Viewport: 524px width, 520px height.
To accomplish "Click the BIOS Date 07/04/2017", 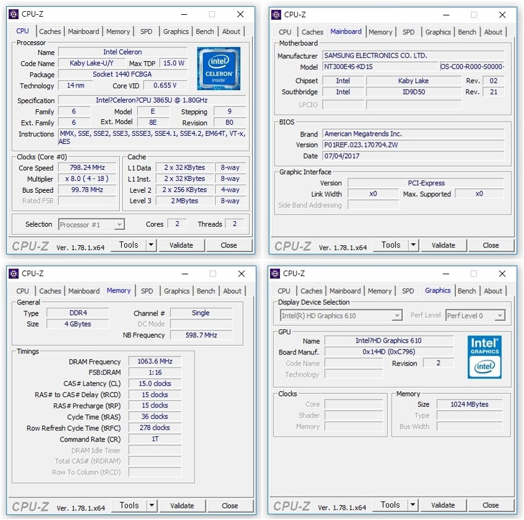I will [413, 156].
